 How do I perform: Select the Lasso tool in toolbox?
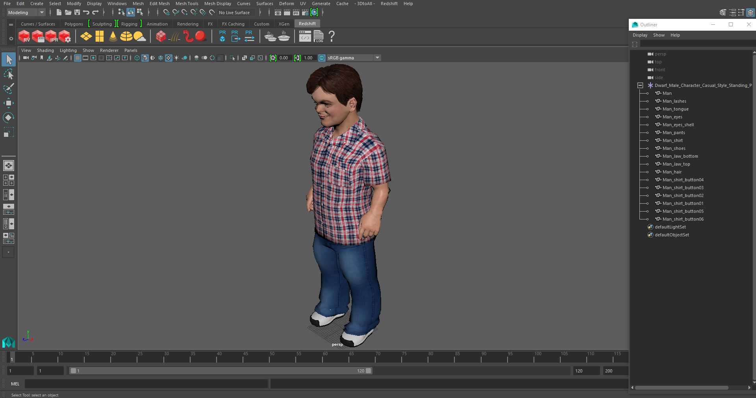coord(9,74)
